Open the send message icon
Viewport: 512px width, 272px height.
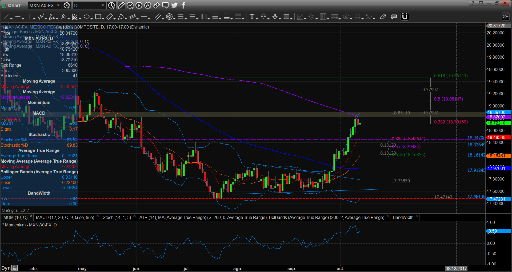[x=394, y=17]
